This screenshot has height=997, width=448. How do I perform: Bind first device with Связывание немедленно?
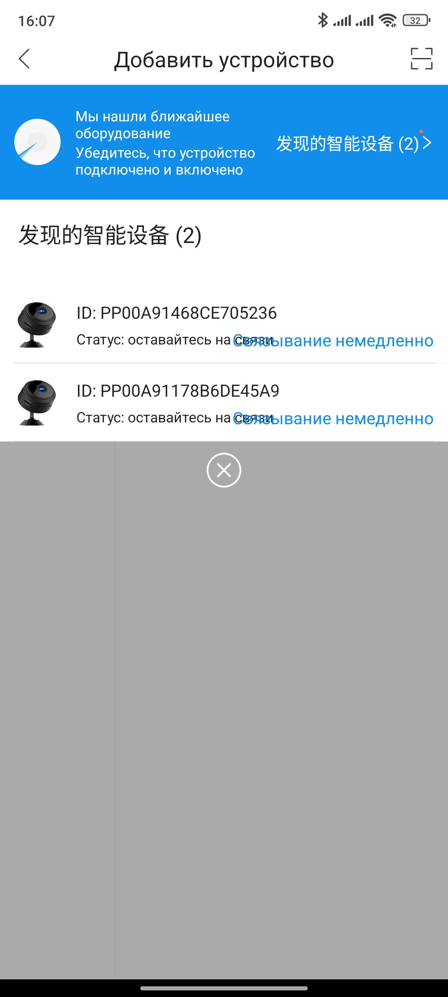tap(333, 340)
